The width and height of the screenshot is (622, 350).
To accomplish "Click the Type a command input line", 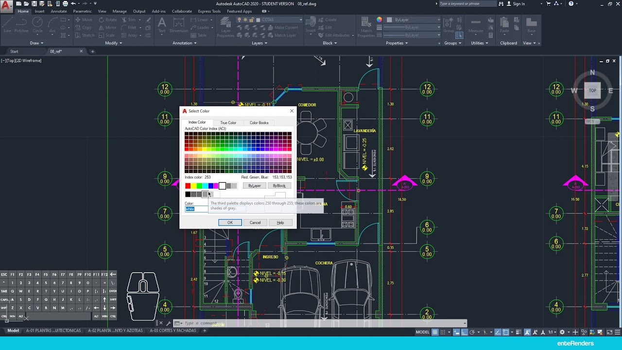I will (x=321, y=323).
